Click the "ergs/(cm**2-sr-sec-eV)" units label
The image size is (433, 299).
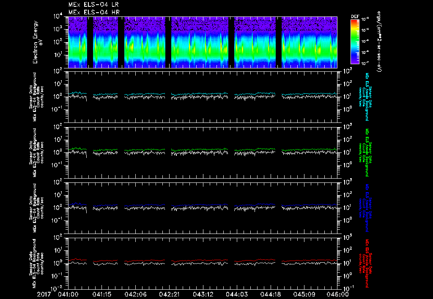[379, 42]
